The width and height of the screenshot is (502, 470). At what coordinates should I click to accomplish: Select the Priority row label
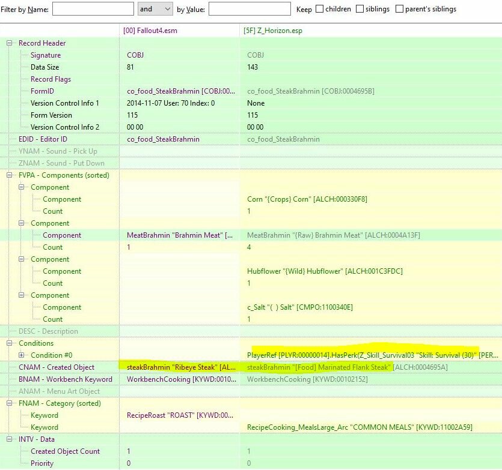click(x=42, y=463)
